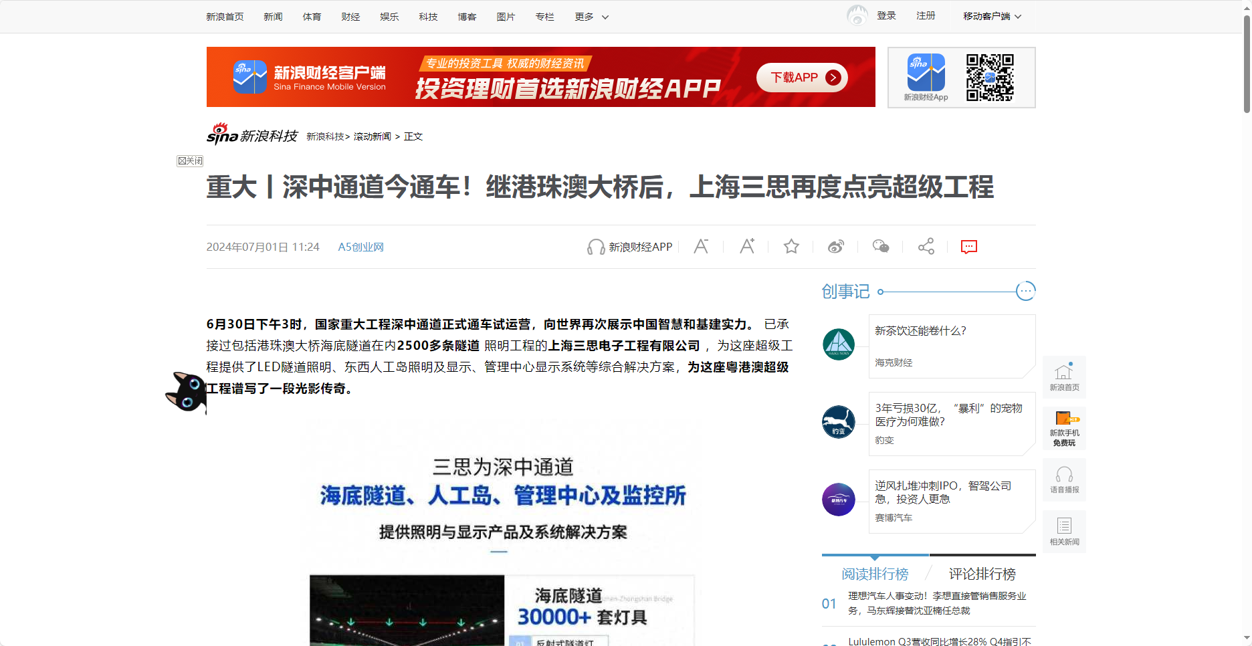The height and width of the screenshot is (646, 1252).
Task: Close the floating ad with 关闭
Action: point(189,160)
